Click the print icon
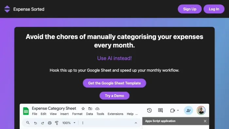This screenshot has width=229, height=129. [50, 123]
